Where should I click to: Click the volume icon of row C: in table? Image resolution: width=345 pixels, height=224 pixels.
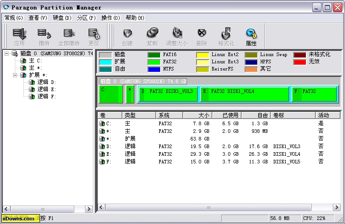point(102,123)
